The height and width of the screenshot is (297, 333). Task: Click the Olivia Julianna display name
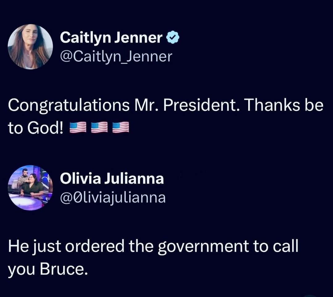(112, 178)
